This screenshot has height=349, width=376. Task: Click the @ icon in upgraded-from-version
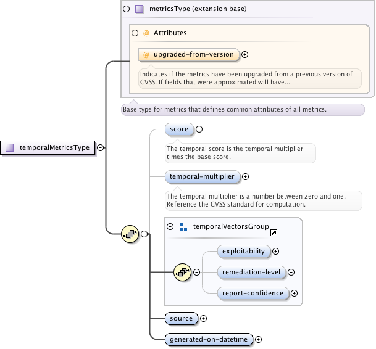(146, 55)
